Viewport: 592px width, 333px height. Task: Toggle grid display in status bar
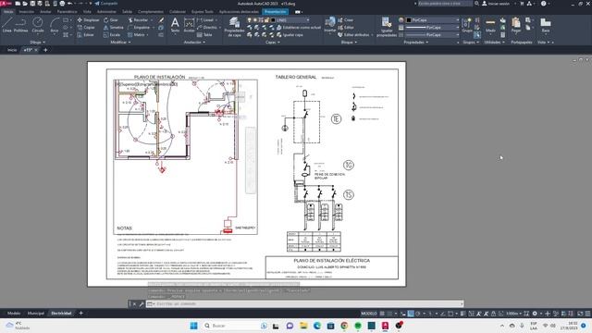tap(382, 314)
